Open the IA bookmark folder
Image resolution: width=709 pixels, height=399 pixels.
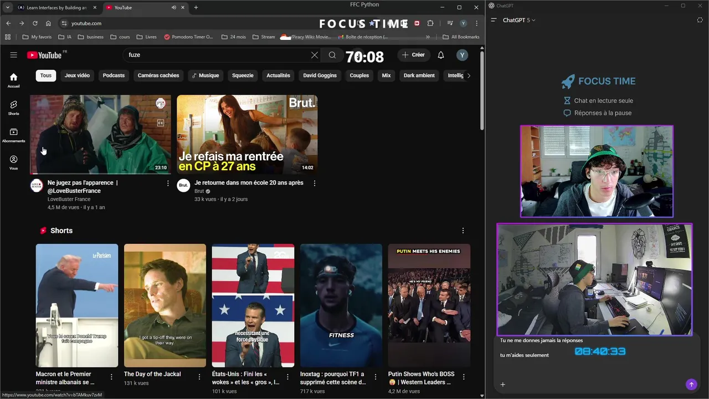click(64, 37)
